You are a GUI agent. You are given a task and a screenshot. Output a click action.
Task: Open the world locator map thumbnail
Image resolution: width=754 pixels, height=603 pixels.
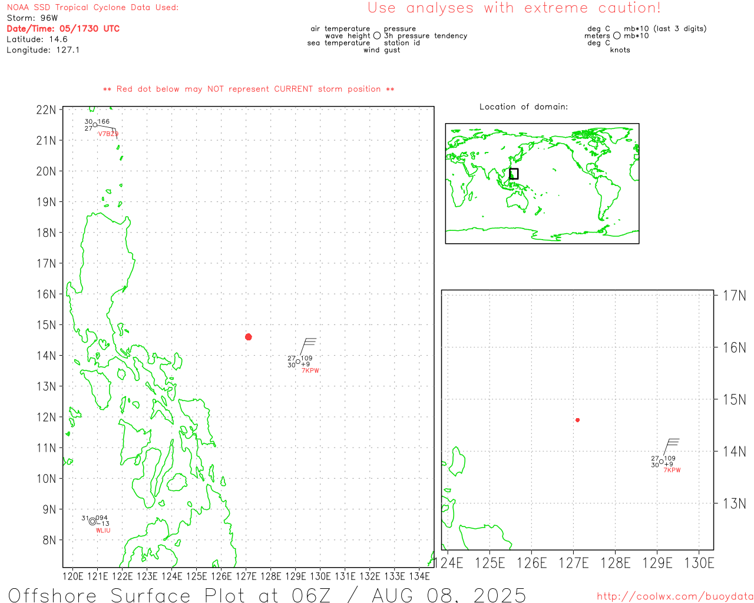click(x=542, y=184)
